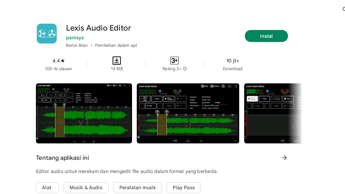The width and height of the screenshot is (345, 194).
Task: Click the app description sentence
Action: [127, 171]
